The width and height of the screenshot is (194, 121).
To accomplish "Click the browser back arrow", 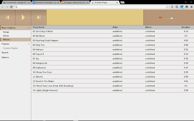I will (3, 7).
